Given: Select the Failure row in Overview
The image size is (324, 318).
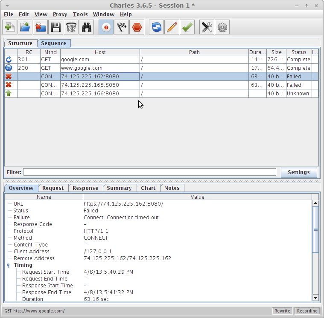Looking at the screenshot, I should (x=158, y=218).
